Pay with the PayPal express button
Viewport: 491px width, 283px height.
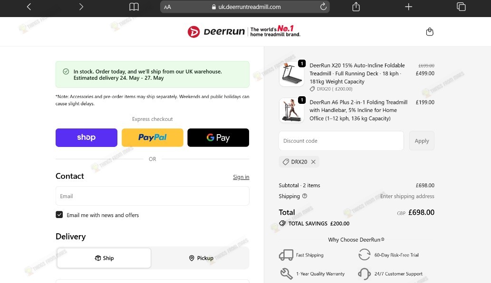tap(153, 137)
